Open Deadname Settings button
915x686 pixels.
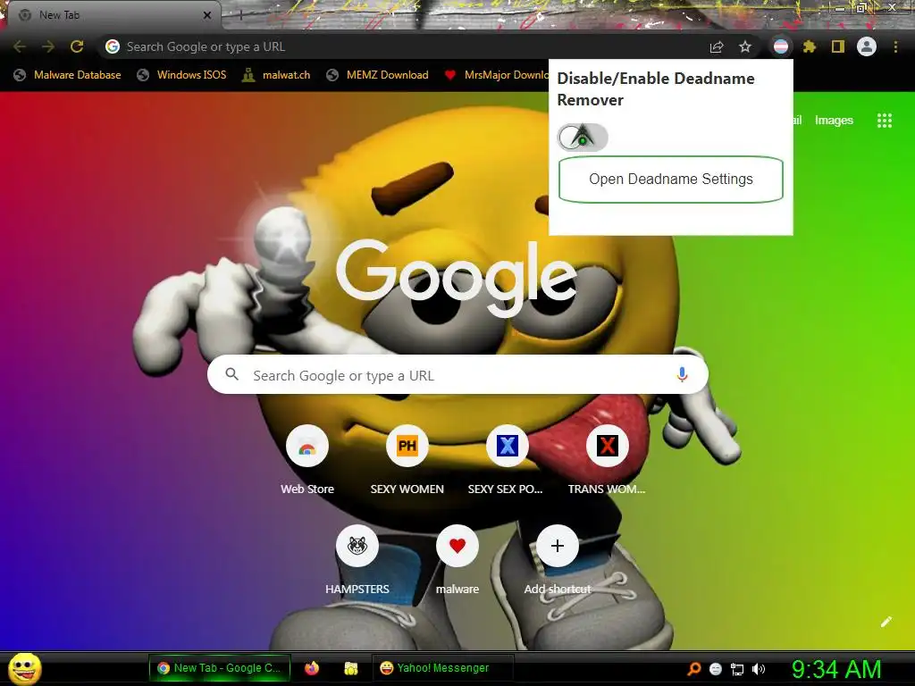670,179
